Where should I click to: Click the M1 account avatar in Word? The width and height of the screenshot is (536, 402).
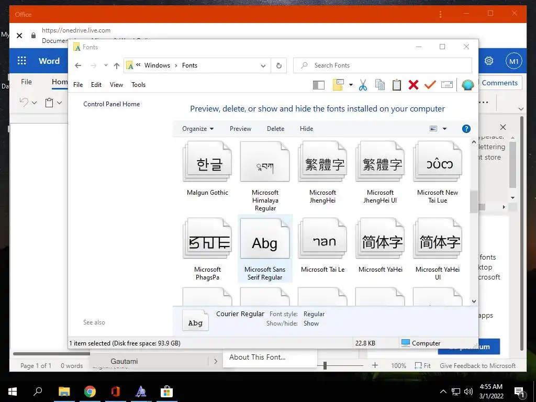pos(514,61)
